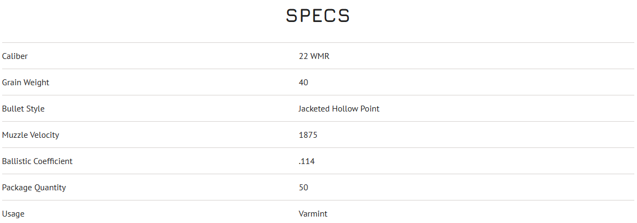This screenshot has height=223, width=637.
Task: Select the Jacketed Hollow Point text
Action: (339, 109)
